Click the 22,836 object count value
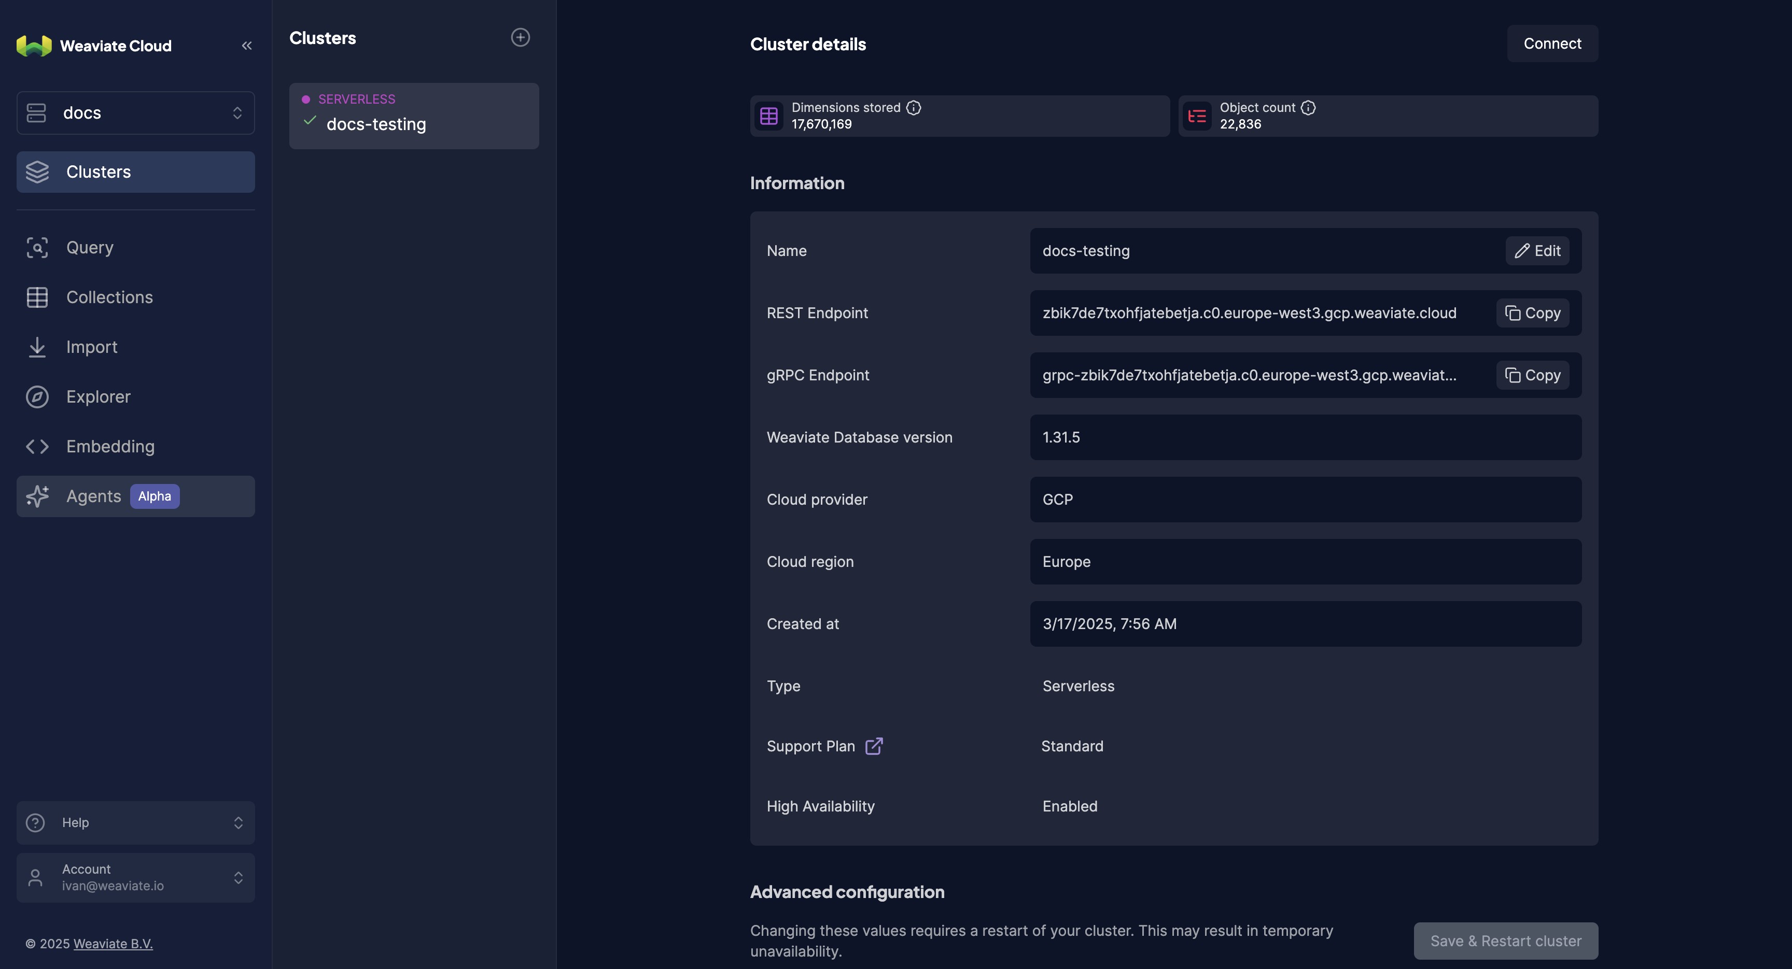The height and width of the screenshot is (969, 1792). coord(1240,124)
